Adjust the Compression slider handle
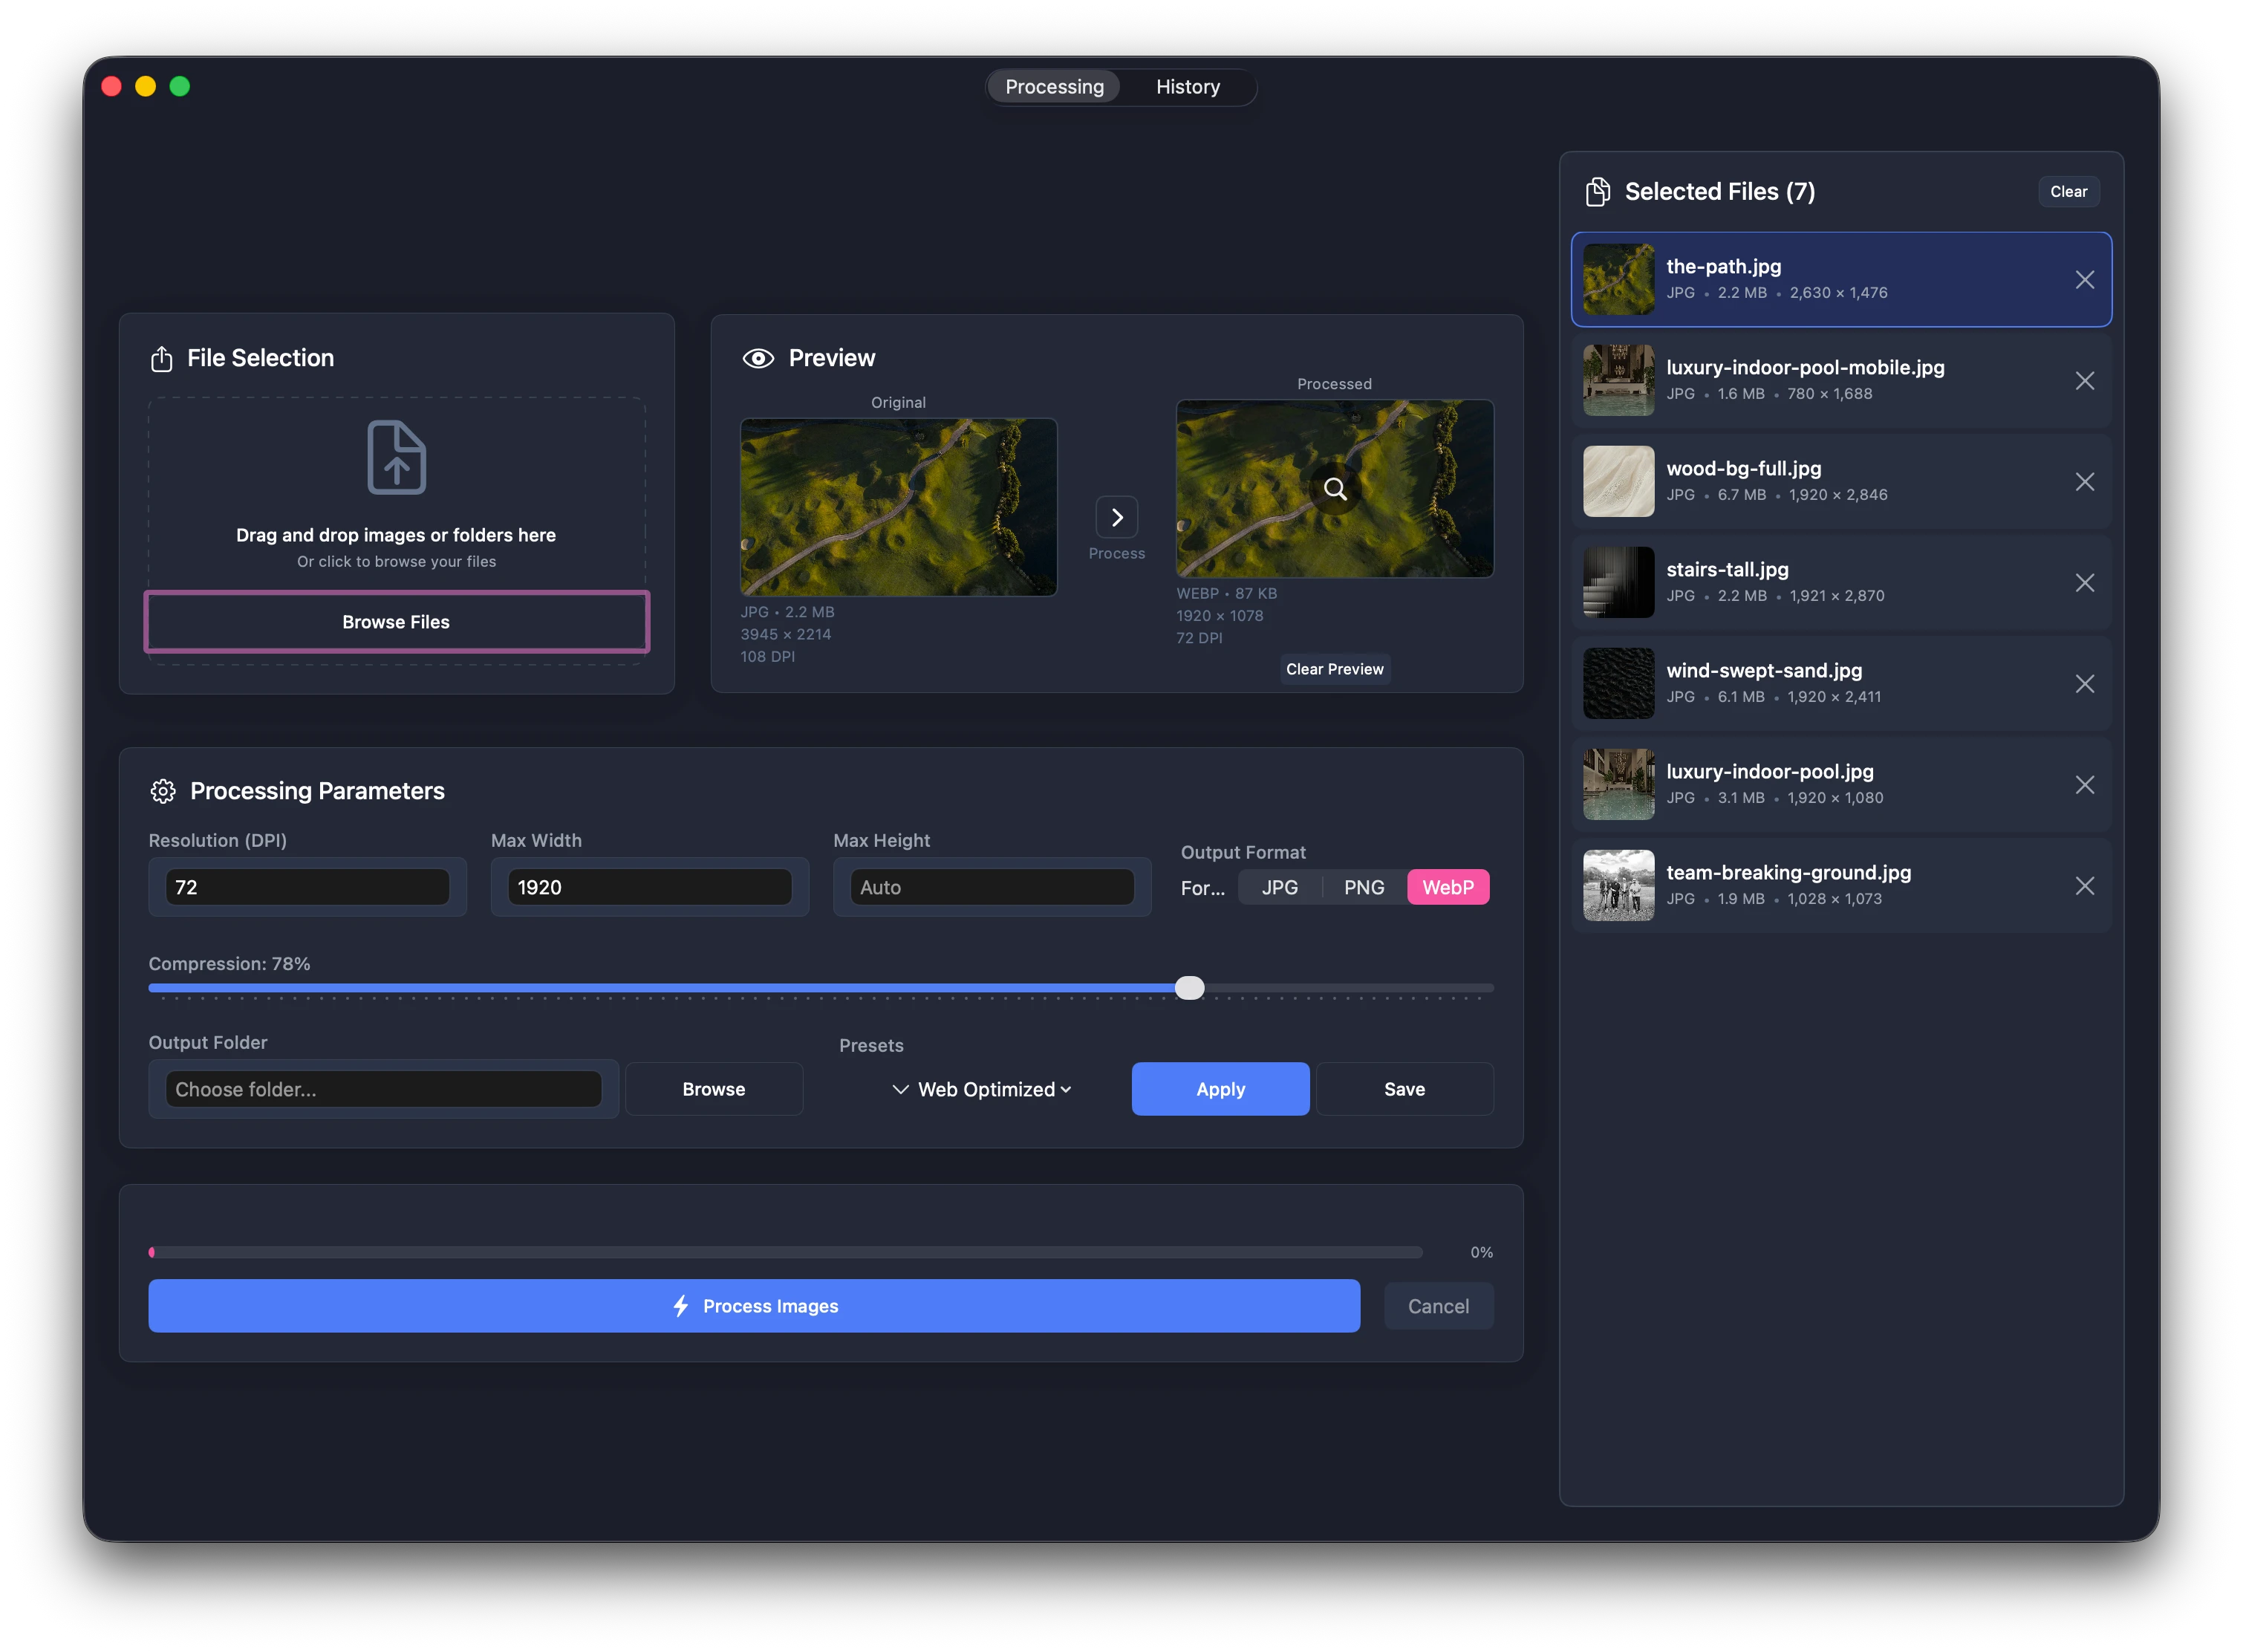 tap(1189, 987)
